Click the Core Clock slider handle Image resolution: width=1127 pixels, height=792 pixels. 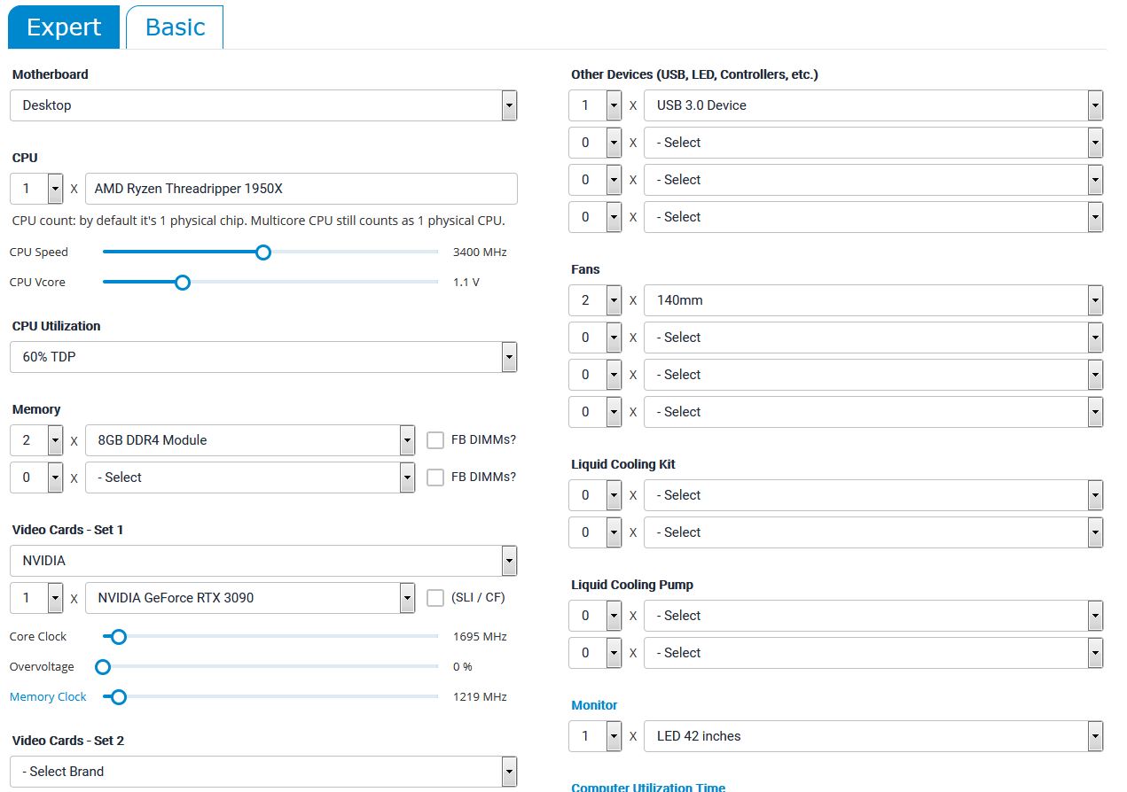[118, 637]
